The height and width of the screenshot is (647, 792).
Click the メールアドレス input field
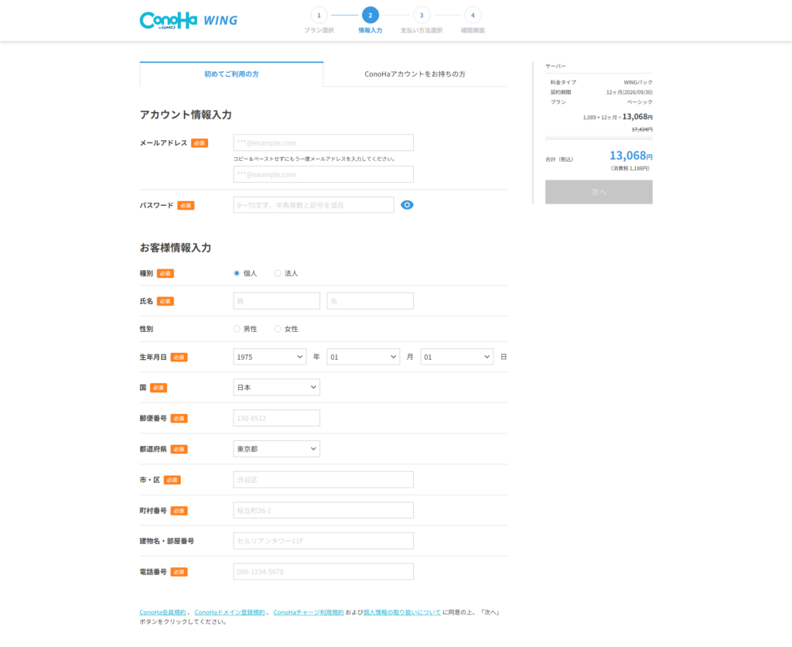pyautogui.click(x=323, y=142)
